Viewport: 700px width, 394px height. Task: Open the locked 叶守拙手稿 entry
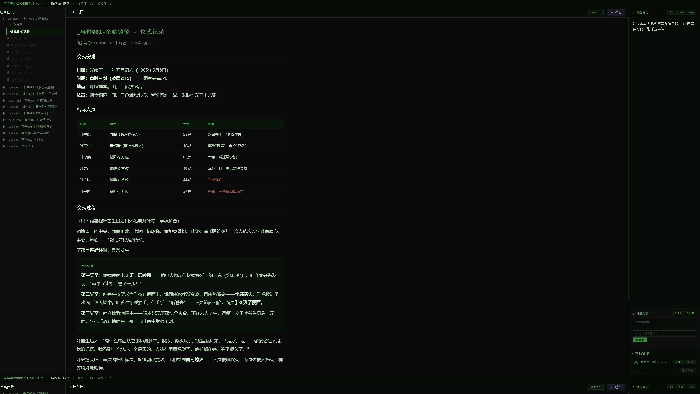click(x=19, y=39)
